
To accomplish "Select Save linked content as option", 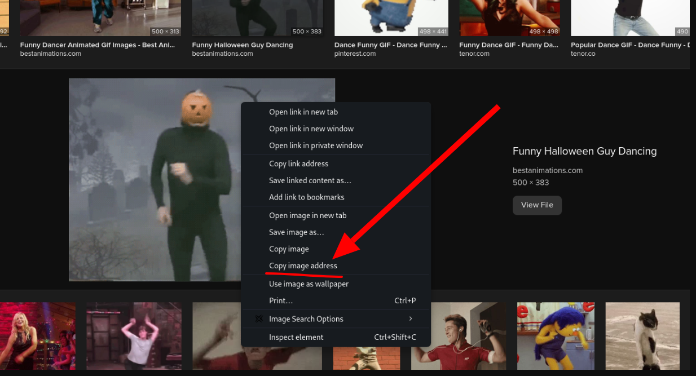I will click(x=310, y=181).
